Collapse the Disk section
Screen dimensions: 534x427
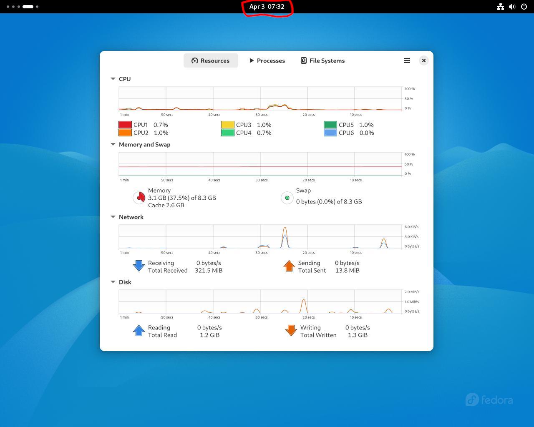pos(113,282)
